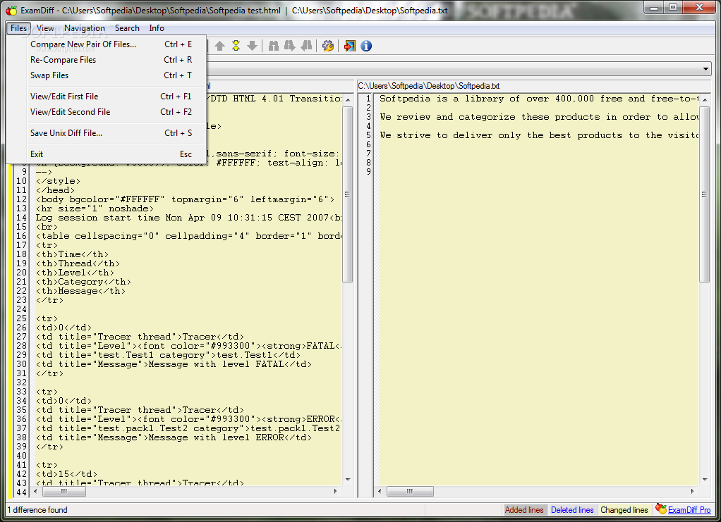Click the Added lines color legend
The image size is (721, 522).
click(x=524, y=509)
